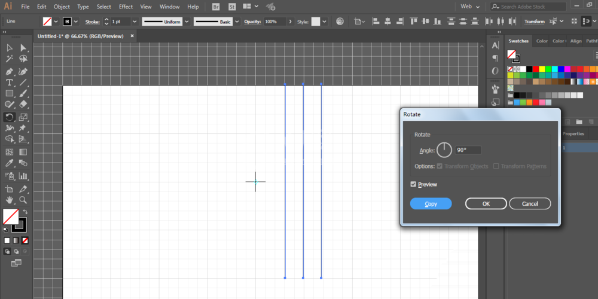Toggle the Transform Objects checkbox
Viewport: 598px width, 299px height.
click(x=440, y=166)
